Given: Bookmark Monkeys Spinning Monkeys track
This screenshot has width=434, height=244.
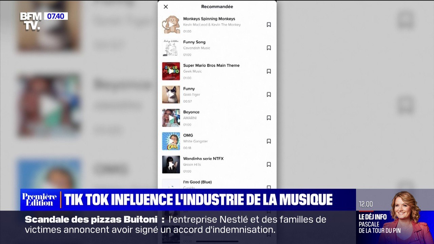Looking at the screenshot, I should [269, 25].
